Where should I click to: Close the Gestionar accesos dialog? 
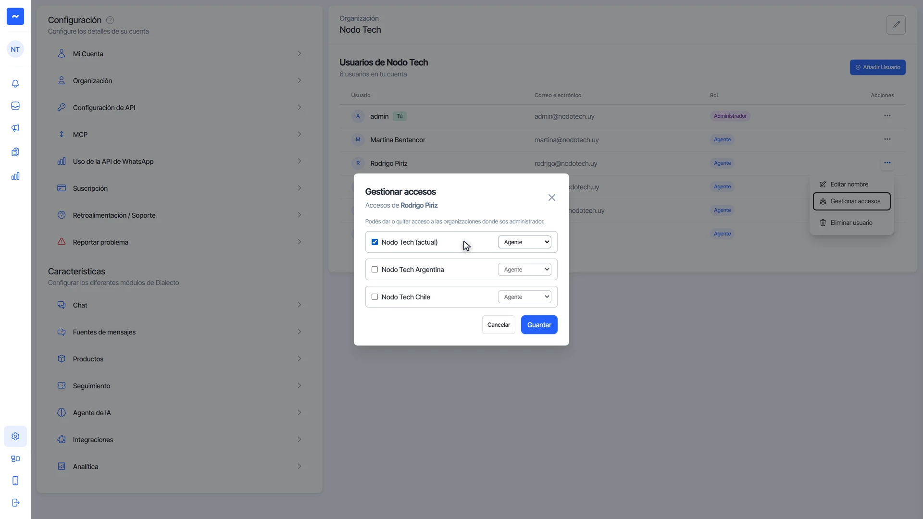552,198
